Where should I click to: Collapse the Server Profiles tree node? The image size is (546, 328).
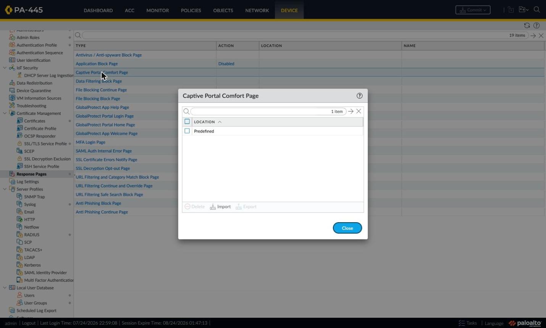coord(5,189)
